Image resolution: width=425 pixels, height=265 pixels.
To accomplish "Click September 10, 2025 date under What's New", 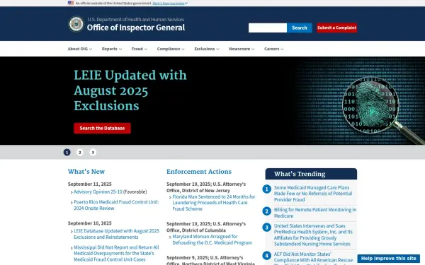I will click(90, 223).
